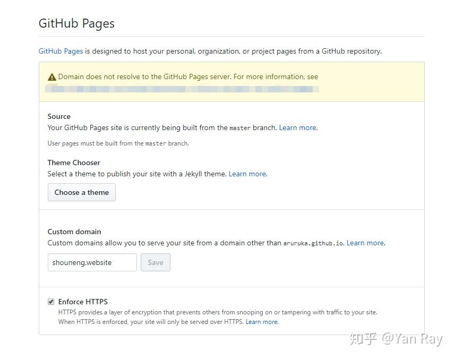The width and height of the screenshot is (454, 359).
Task: Click the Enforce HTTPS label text
Action: click(83, 302)
